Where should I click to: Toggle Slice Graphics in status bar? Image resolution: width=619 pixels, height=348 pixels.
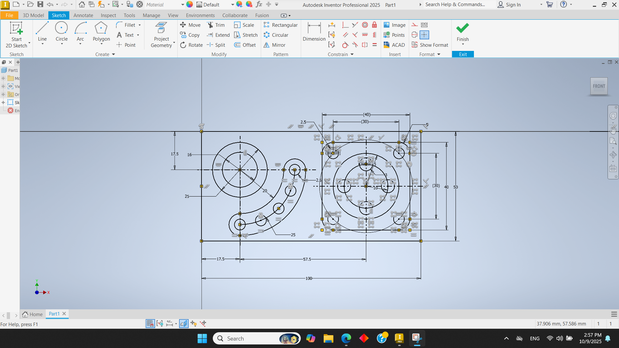[x=184, y=324]
